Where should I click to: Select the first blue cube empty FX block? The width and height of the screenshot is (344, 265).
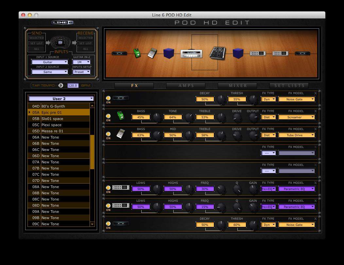(168, 53)
